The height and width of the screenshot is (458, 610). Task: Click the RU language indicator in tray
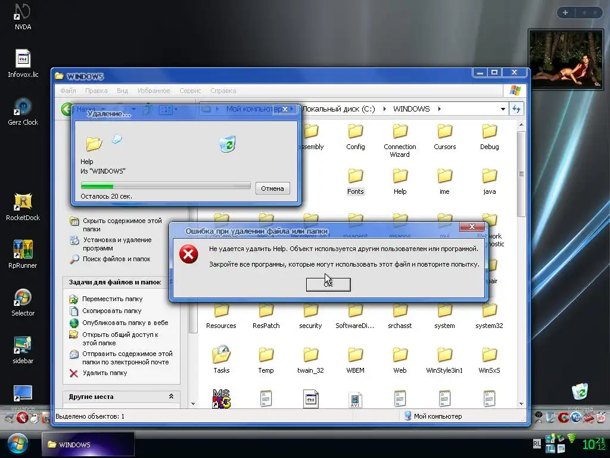tap(537, 444)
